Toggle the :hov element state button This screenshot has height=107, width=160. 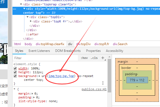tap(84, 58)
